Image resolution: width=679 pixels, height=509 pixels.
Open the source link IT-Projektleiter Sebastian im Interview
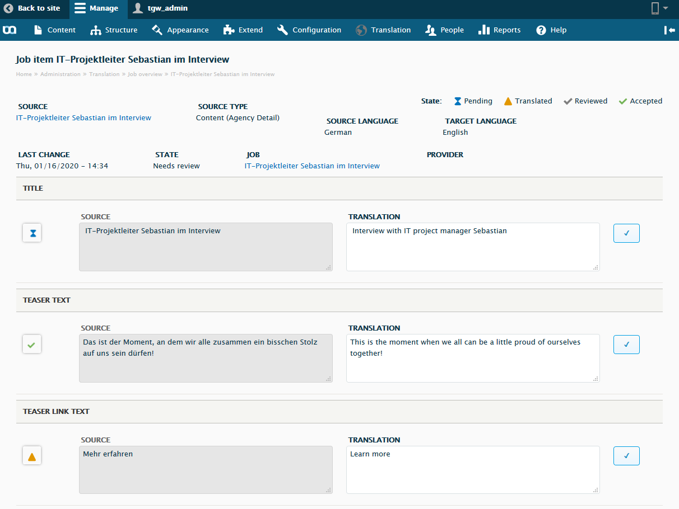[x=83, y=118]
